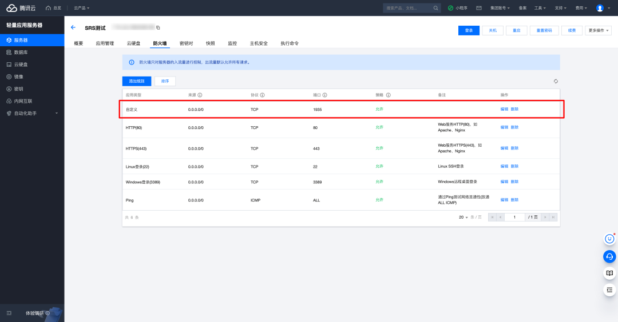
Task: Open the smiley feedback floating icon
Action: pos(610,239)
